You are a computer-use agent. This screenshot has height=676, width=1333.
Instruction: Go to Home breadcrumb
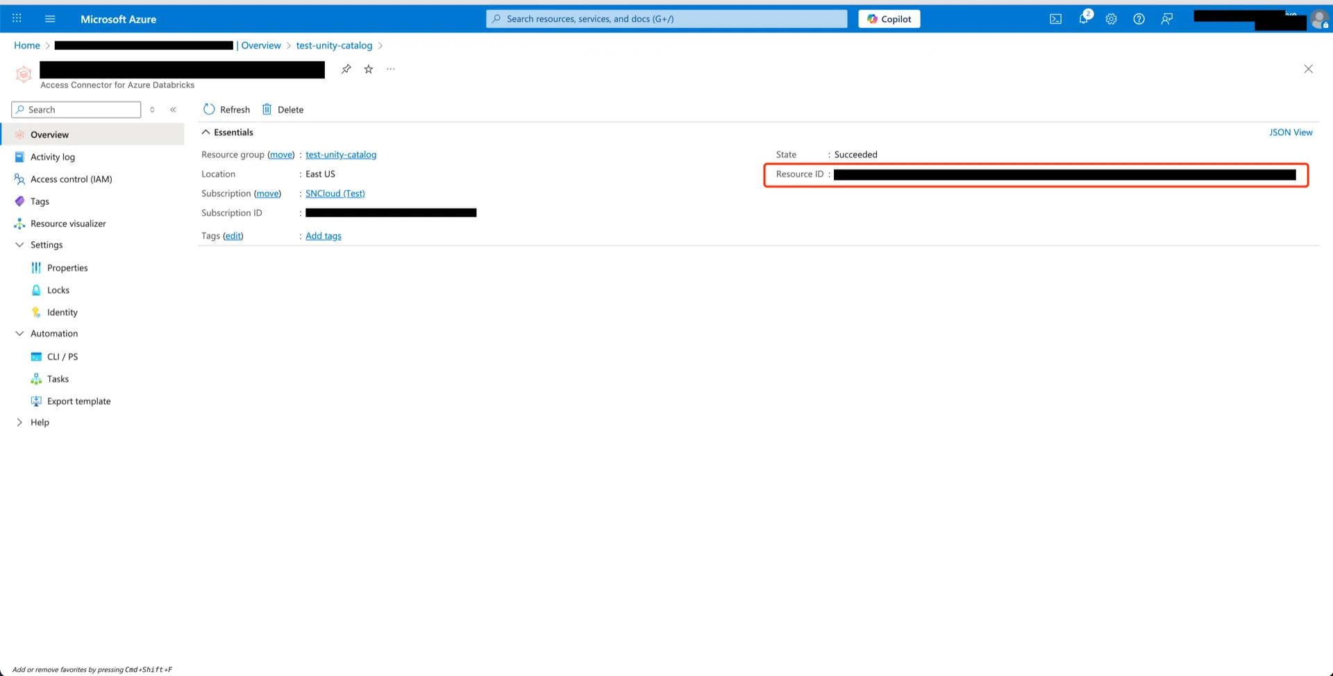pyautogui.click(x=27, y=45)
